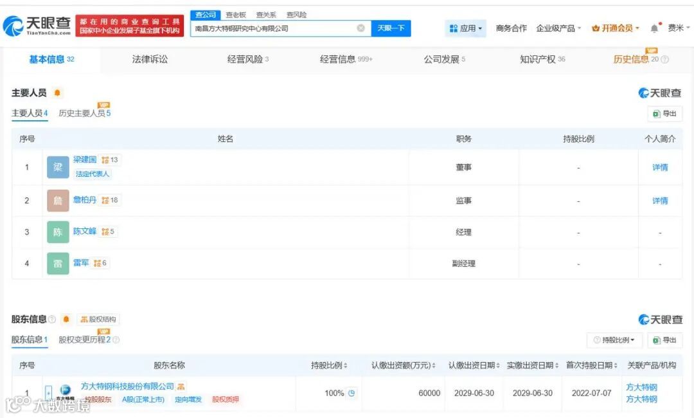Click the bell alert icon beside 股东信息
The height and width of the screenshot is (418, 694).
(x=66, y=319)
